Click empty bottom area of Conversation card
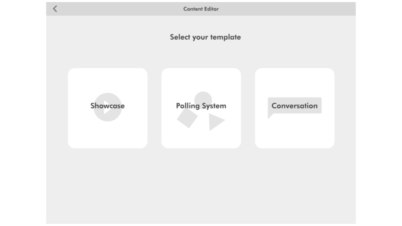Screen dimensions: 402x226 tap(294, 134)
